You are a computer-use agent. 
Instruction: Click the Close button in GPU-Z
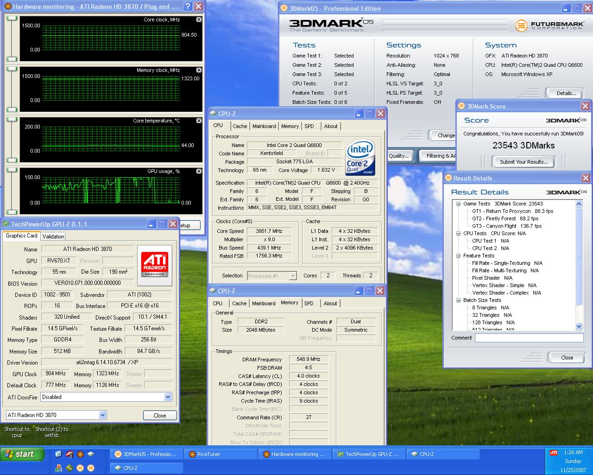click(160, 416)
